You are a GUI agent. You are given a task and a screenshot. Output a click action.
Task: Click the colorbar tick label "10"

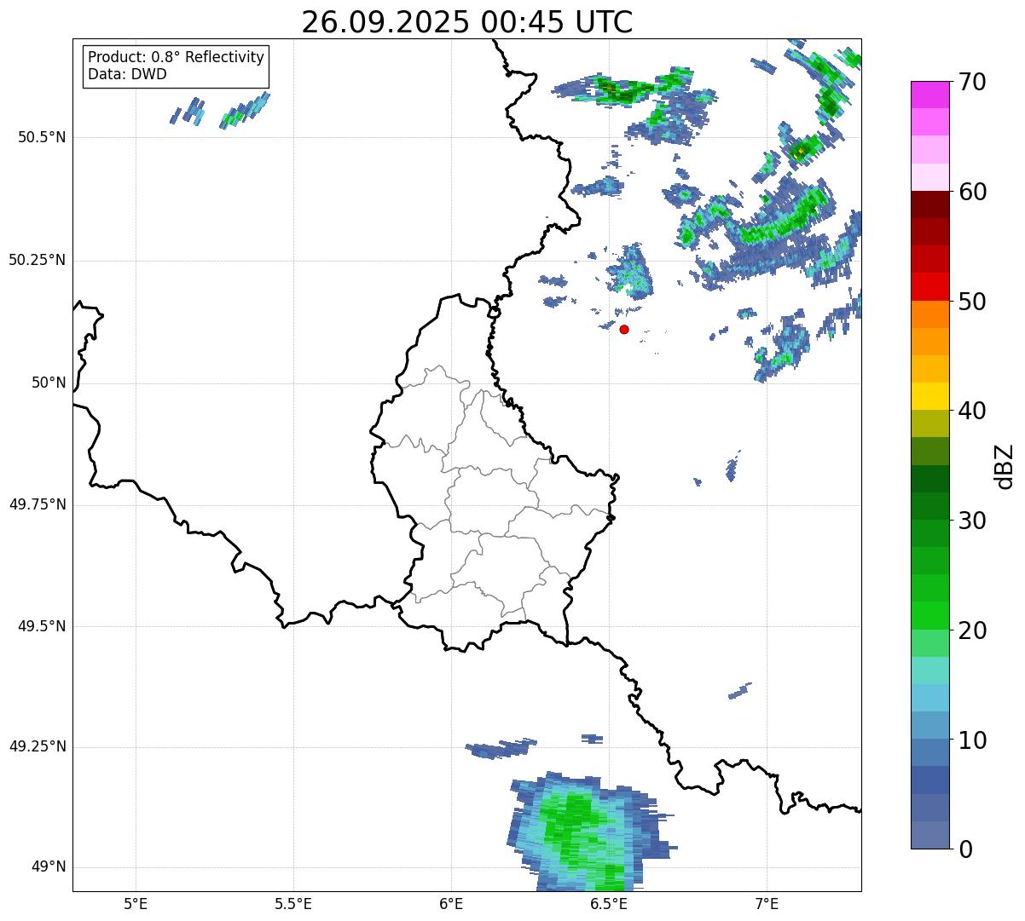(x=972, y=740)
